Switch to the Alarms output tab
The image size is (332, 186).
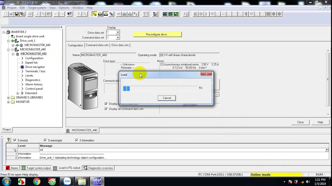pos(12,168)
